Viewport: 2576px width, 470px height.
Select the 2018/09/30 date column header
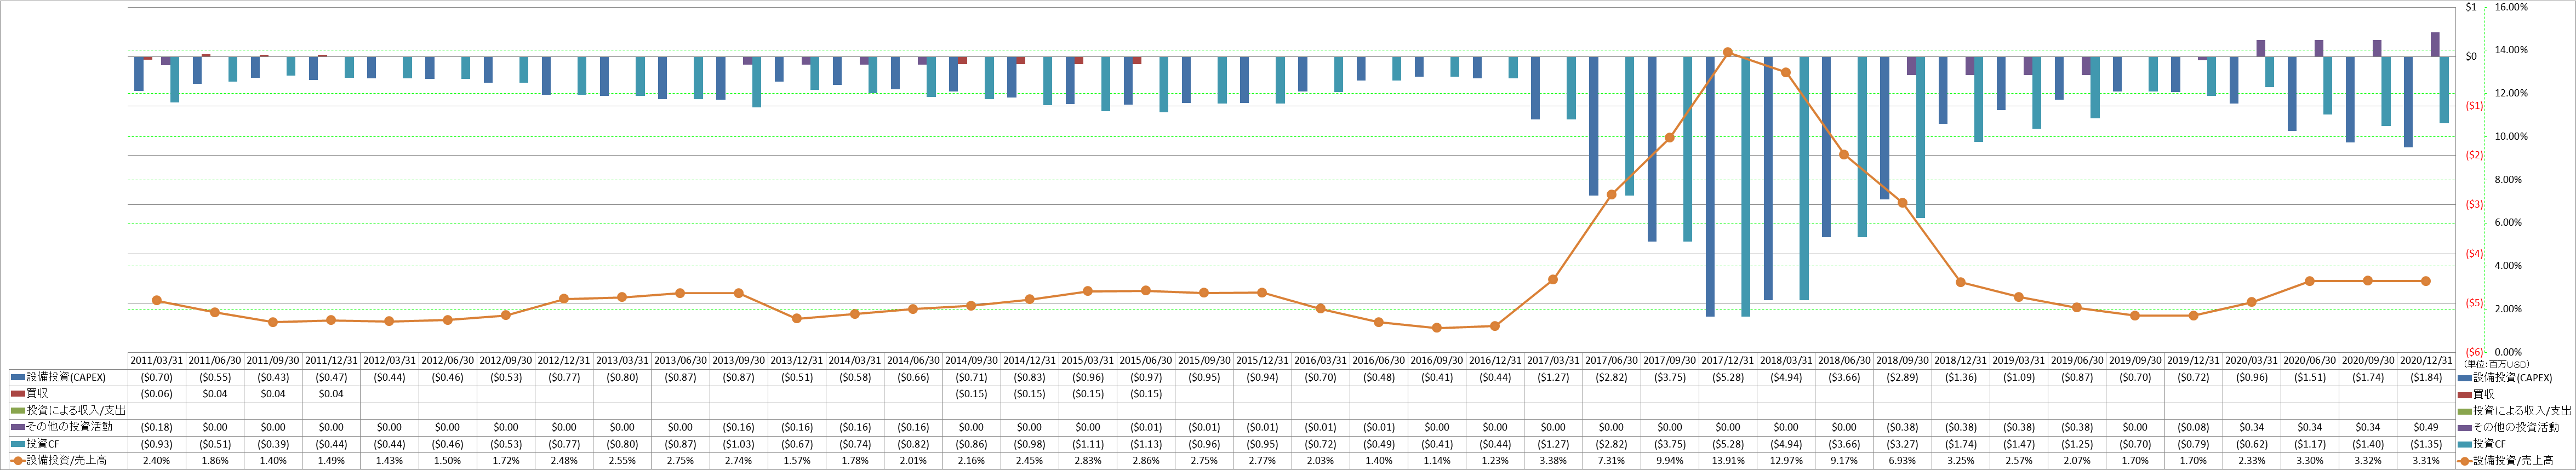pyautogui.click(x=1902, y=361)
